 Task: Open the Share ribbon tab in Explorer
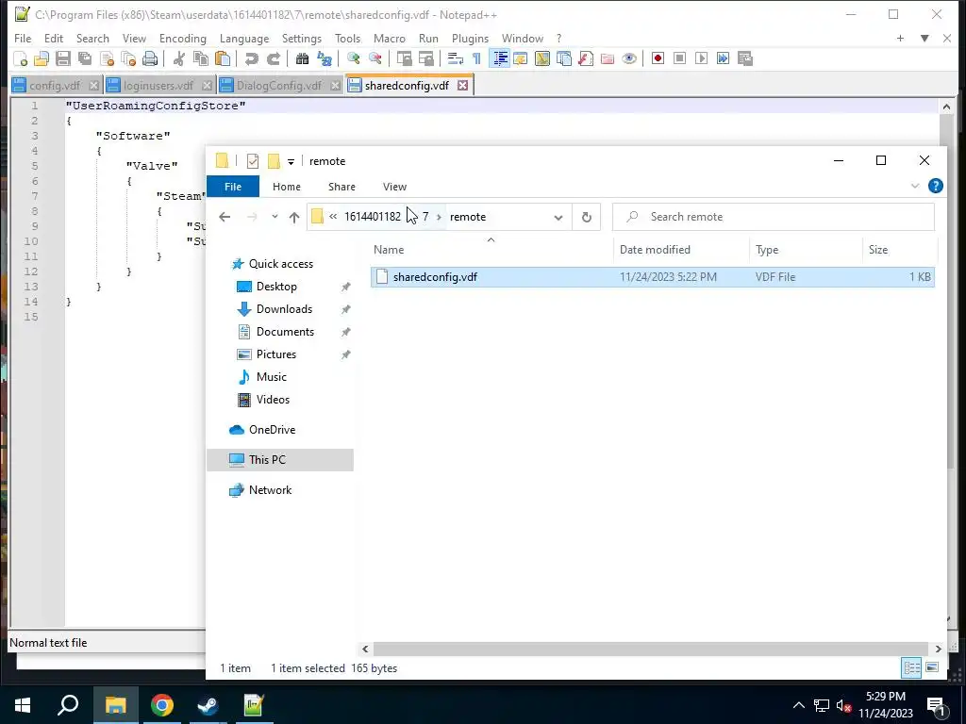click(341, 187)
